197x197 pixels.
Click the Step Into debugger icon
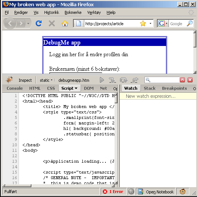(112, 80)
